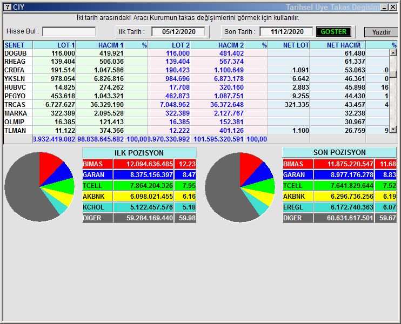Click cyan KCHOL in ILK POZISYON
The width and height of the screenshot is (401, 324).
(97, 207)
